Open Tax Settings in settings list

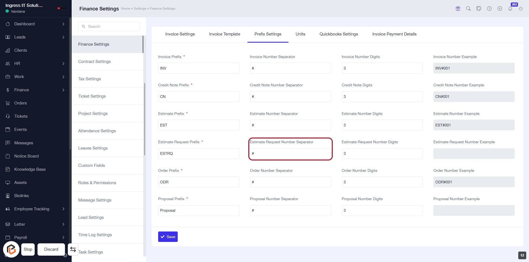(x=90, y=79)
